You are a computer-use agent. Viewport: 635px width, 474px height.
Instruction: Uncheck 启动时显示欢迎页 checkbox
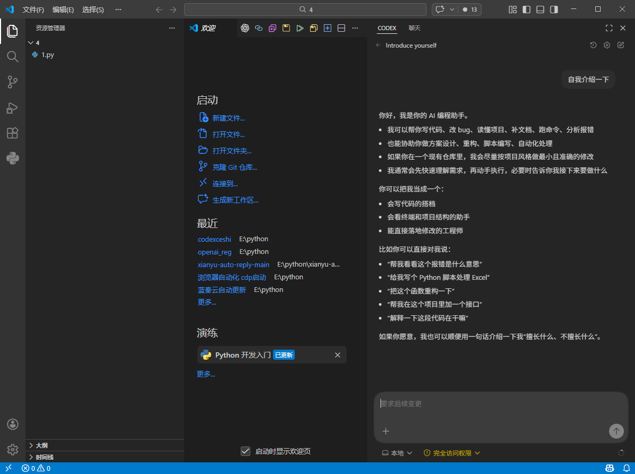pos(246,451)
